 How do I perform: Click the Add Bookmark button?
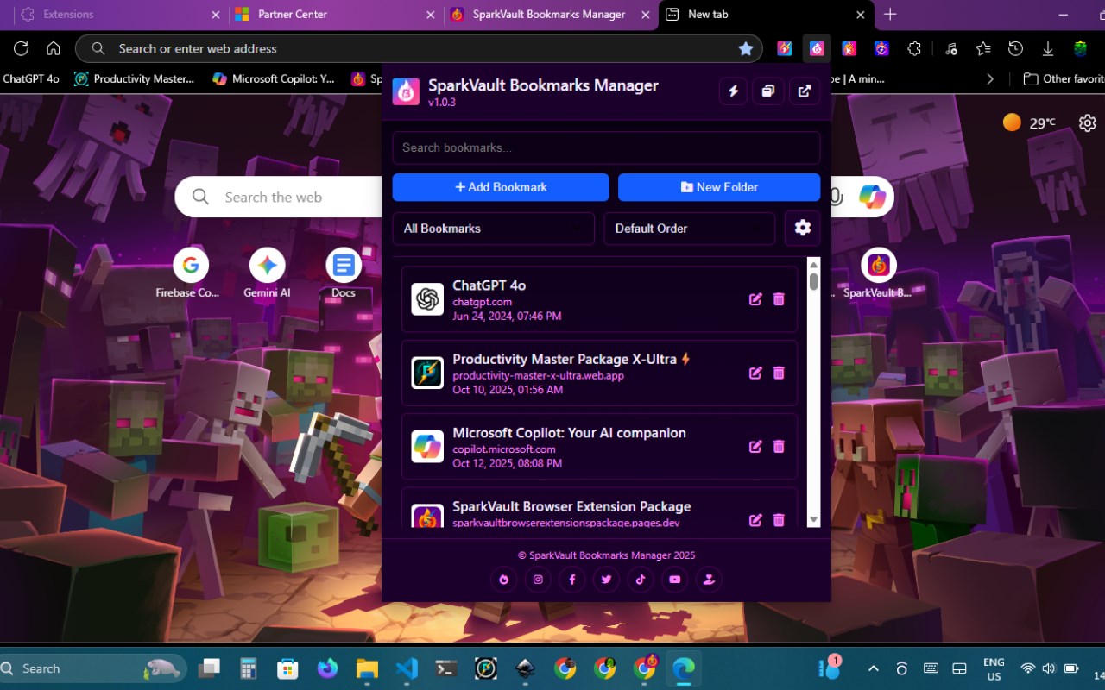pyautogui.click(x=501, y=187)
